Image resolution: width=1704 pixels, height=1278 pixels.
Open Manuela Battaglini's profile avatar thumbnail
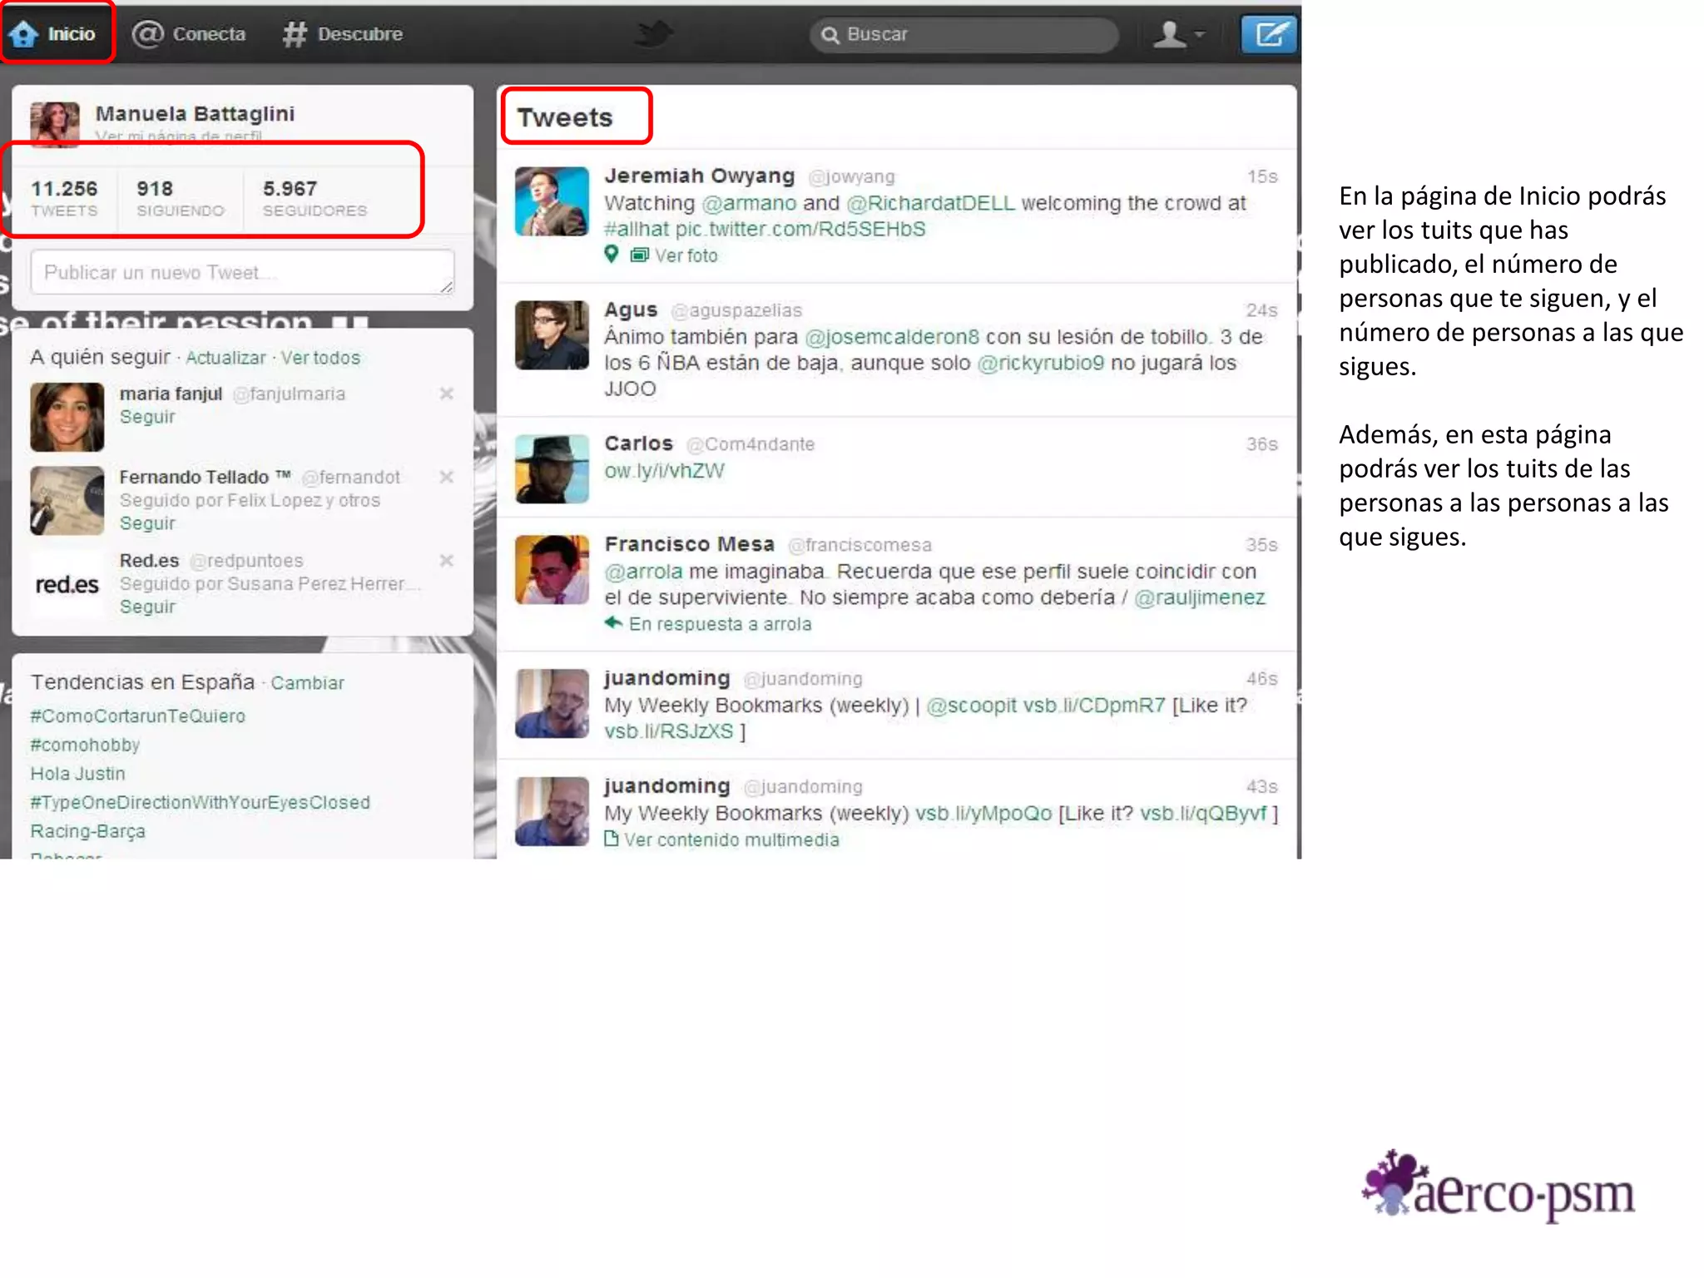(55, 123)
